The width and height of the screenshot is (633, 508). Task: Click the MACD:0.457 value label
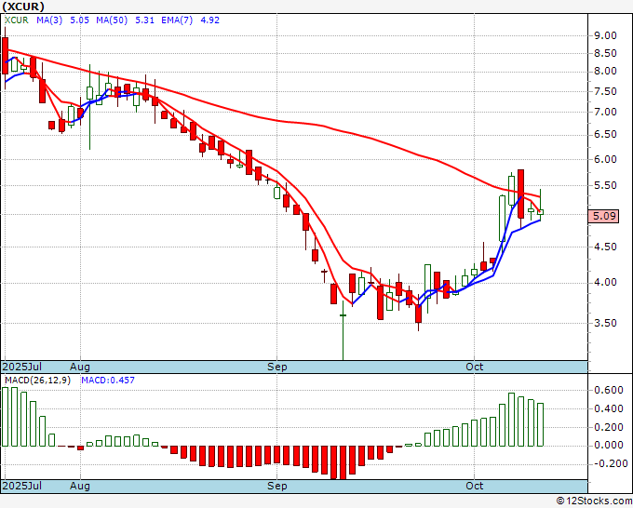point(108,381)
